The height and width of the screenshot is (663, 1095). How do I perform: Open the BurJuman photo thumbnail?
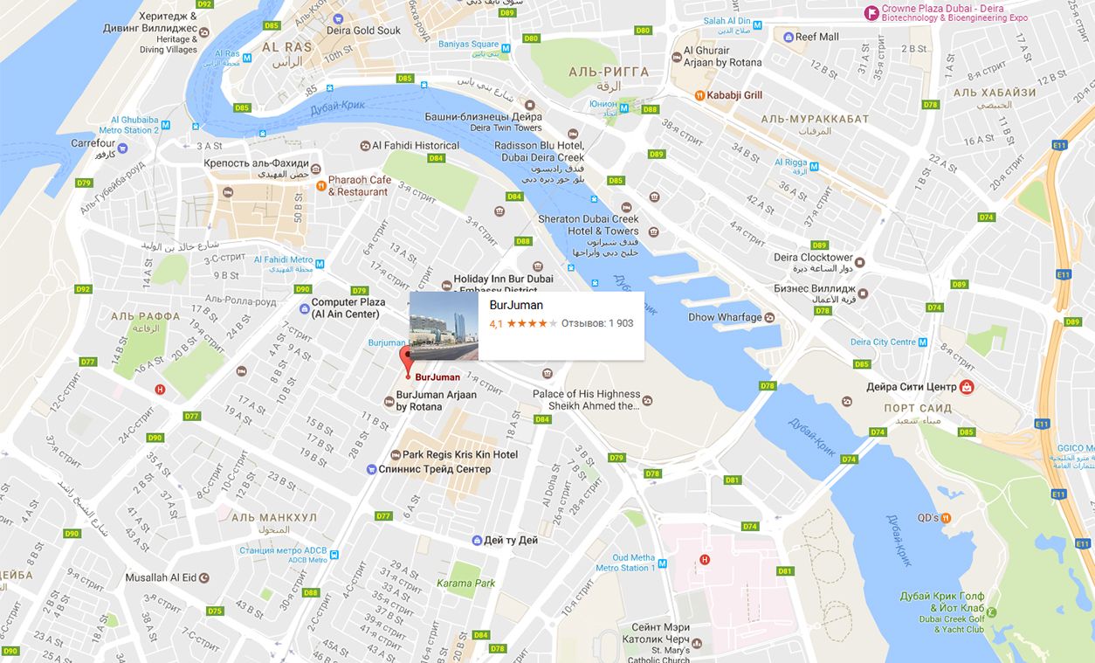coord(444,326)
